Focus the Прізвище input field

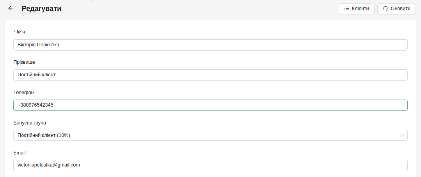[210, 75]
